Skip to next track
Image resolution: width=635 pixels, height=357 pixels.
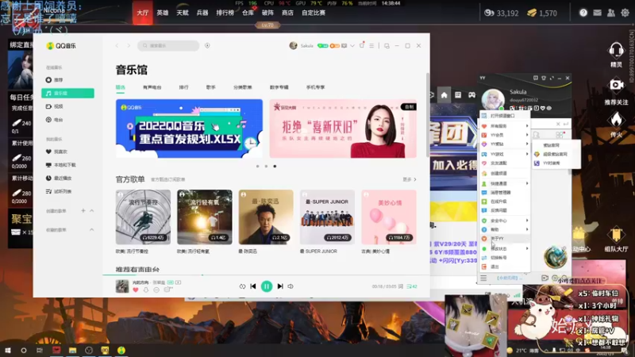pos(280,286)
